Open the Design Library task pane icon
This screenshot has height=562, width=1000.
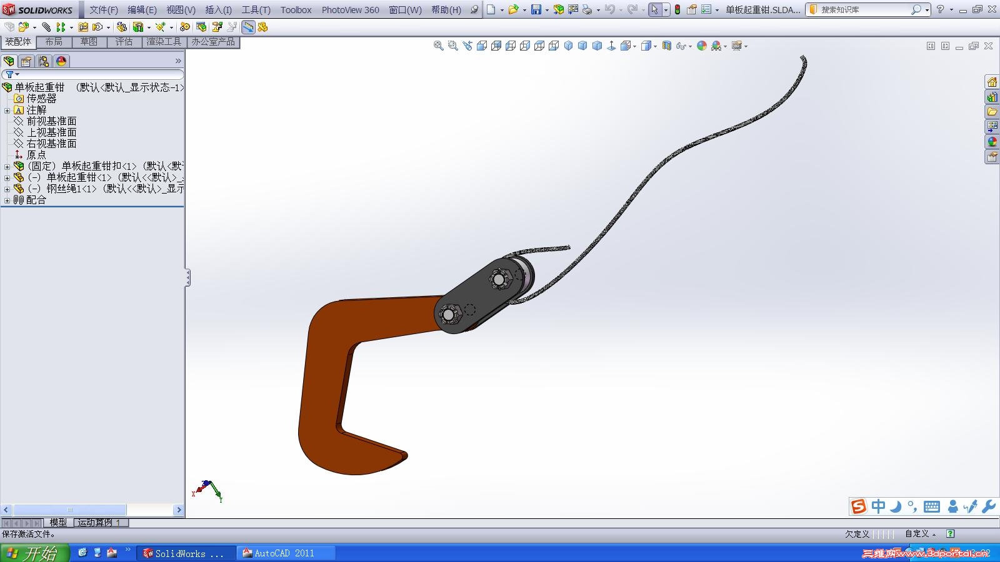click(x=992, y=97)
